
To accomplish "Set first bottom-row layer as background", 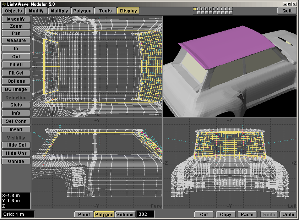I will [195, 12].
